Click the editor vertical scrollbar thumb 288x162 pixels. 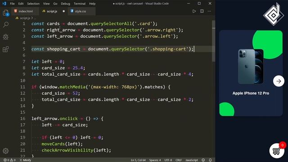pyautogui.click(x=214, y=41)
